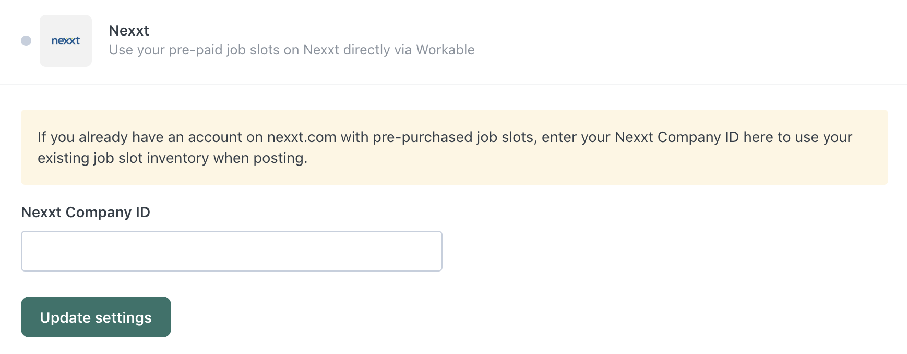Click the gray status dot beside Nexxt logo

pyautogui.click(x=26, y=41)
